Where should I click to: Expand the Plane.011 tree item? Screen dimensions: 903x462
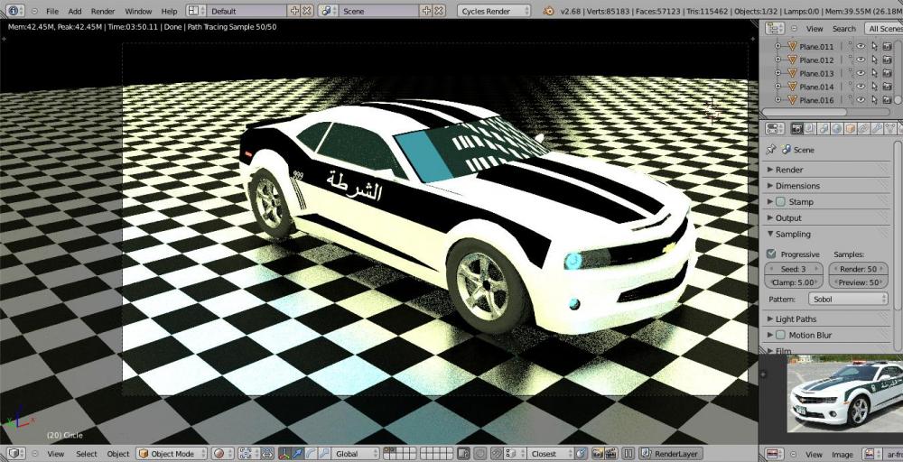coord(778,47)
